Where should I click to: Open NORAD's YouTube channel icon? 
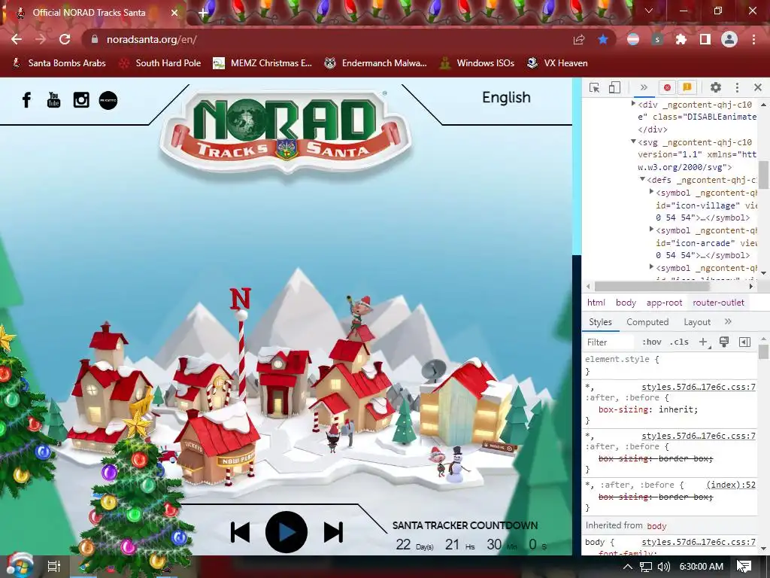[x=53, y=100]
